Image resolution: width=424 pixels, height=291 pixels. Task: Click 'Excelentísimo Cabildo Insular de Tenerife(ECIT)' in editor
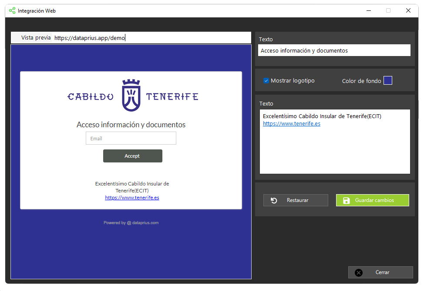point(322,116)
